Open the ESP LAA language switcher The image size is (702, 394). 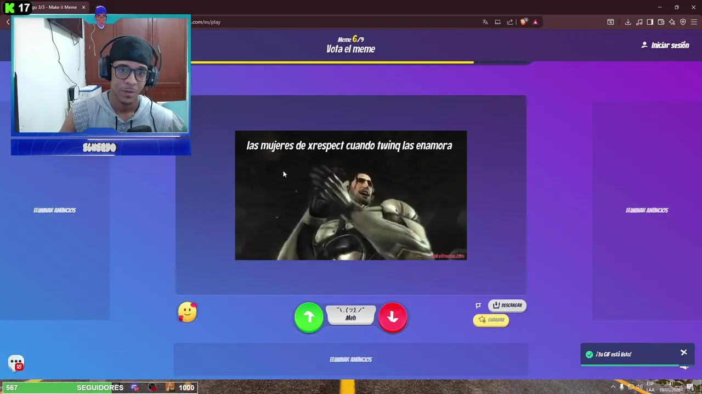click(x=650, y=387)
